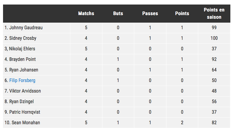
Task: Select Sean Monahan's 2 points cell
Action: point(182,123)
